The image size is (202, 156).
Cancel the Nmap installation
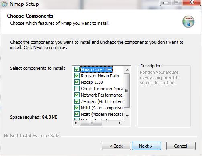point(181,146)
